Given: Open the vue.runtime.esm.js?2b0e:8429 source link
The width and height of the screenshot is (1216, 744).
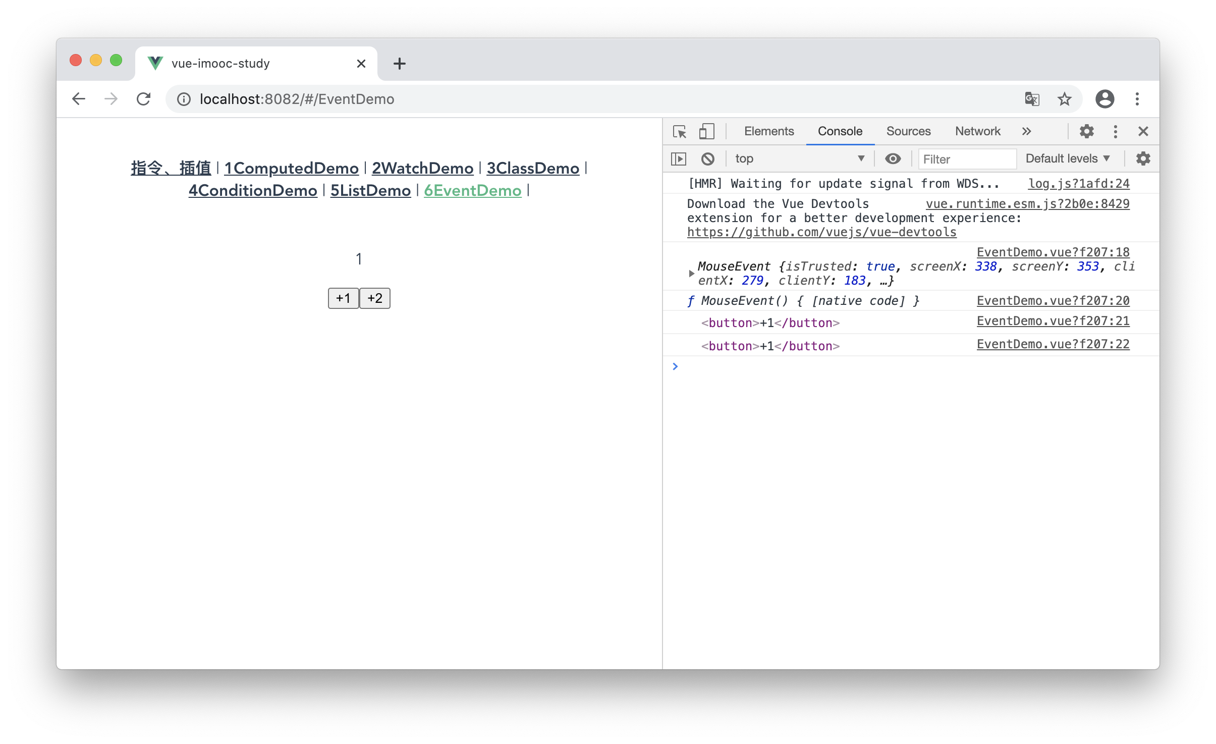Looking at the screenshot, I should [1027, 204].
